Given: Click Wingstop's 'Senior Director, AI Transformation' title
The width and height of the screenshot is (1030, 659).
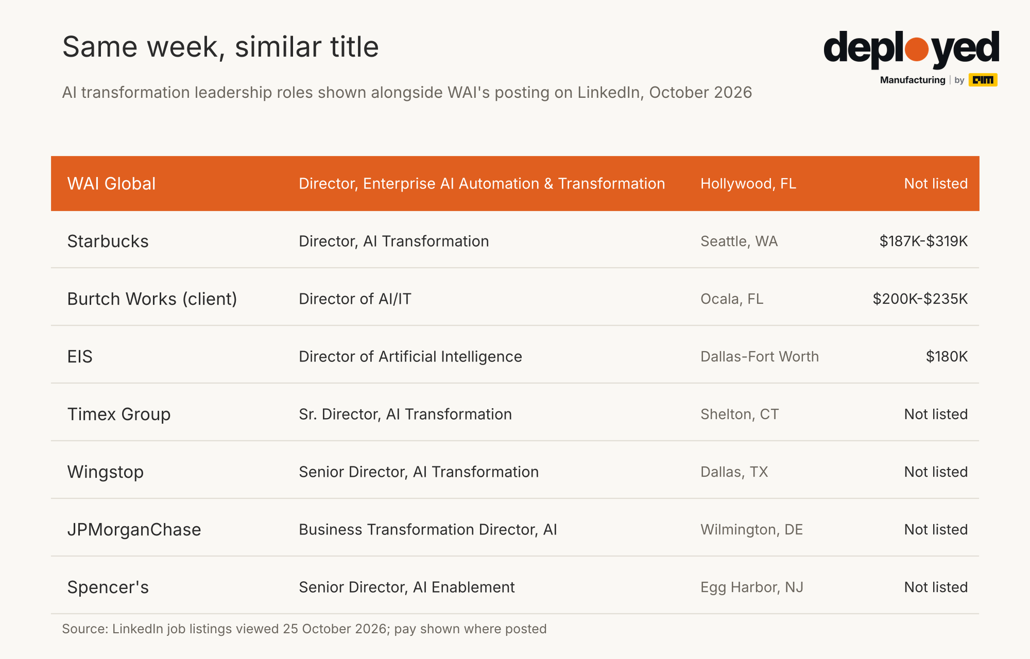Looking at the screenshot, I should pyautogui.click(x=419, y=472).
